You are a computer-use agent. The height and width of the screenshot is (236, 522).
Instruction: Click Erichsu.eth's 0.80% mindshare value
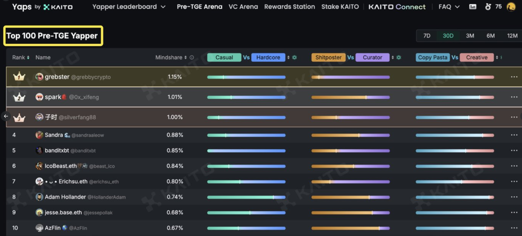tap(175, 182)
